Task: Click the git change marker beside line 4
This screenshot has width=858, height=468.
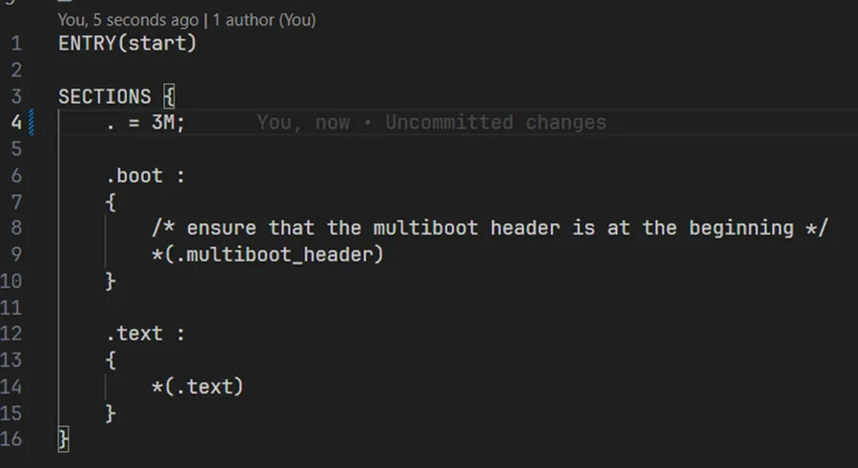Action: (31, 122)
